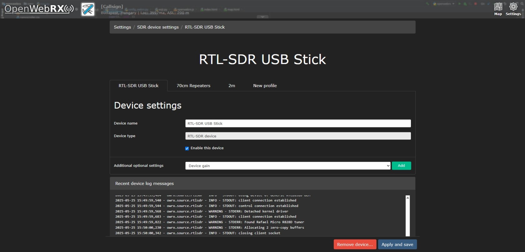Open the New profile tab
Viewport: 525px width, 252px height.
[x=265, y=86]
